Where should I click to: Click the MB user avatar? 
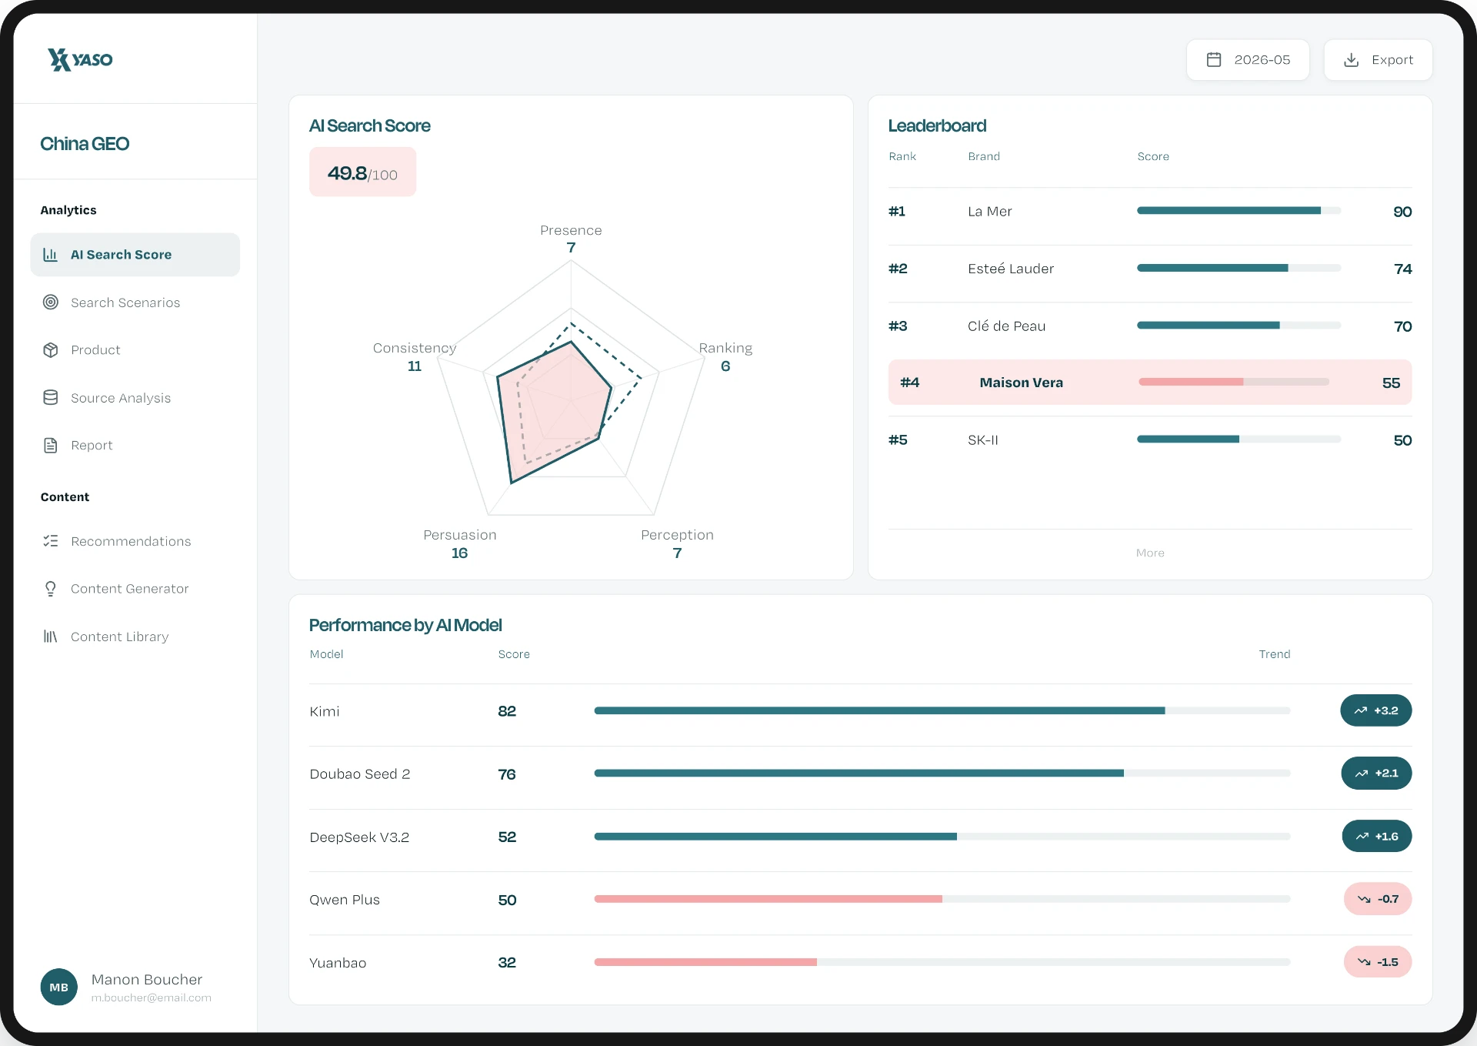pyautogui.click(x=59, y=987)
